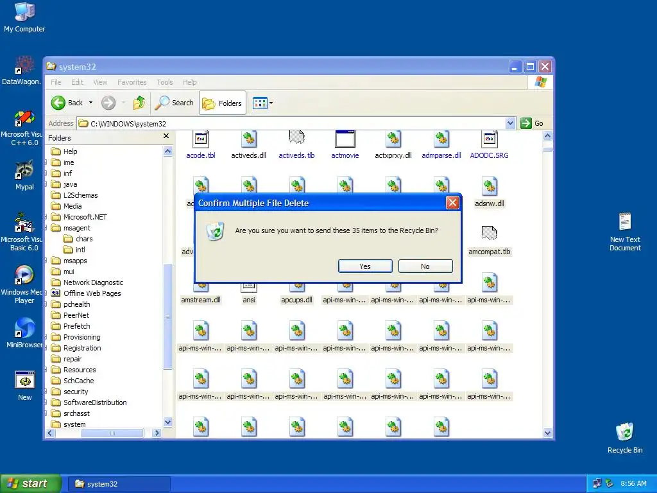This screenshot has height=493, width=657.
Task: Open the Edit menu
Action: click(x=77, y=82)
